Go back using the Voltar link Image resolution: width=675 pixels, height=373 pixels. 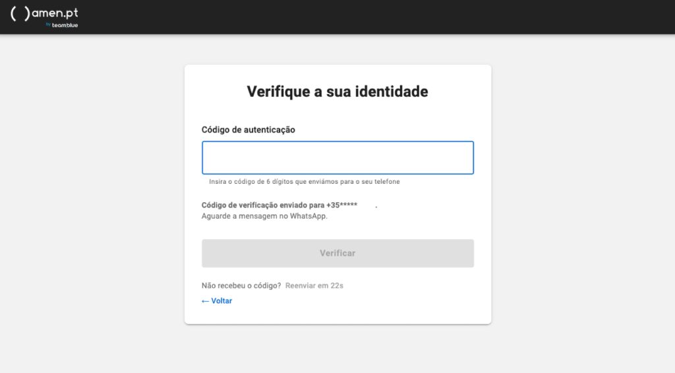221,301
